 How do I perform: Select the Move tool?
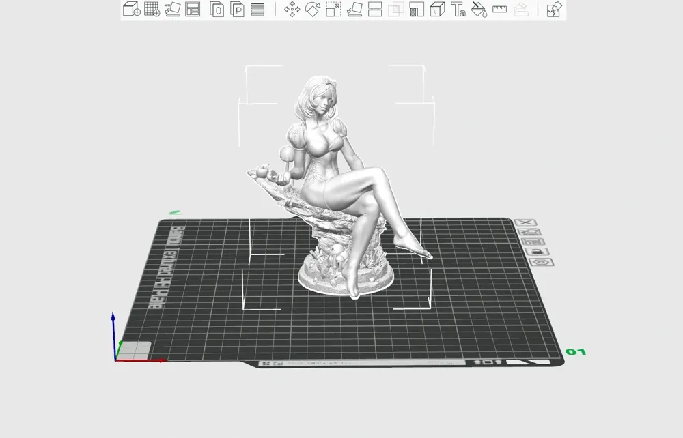292,9
